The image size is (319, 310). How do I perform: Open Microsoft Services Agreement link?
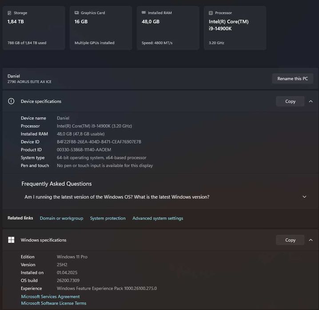(51, 297)
